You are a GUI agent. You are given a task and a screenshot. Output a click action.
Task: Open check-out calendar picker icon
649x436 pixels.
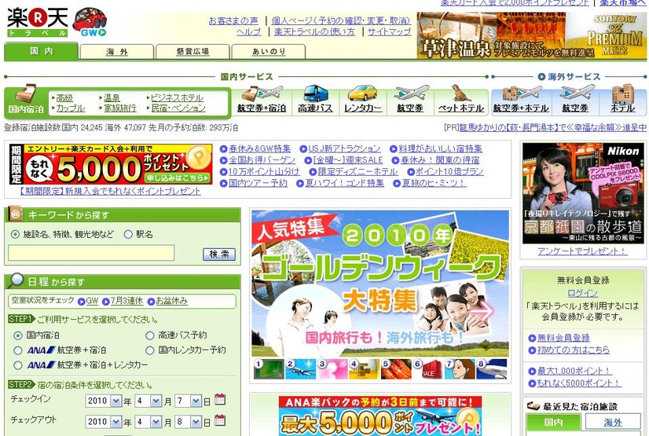[x=220, y=420]
